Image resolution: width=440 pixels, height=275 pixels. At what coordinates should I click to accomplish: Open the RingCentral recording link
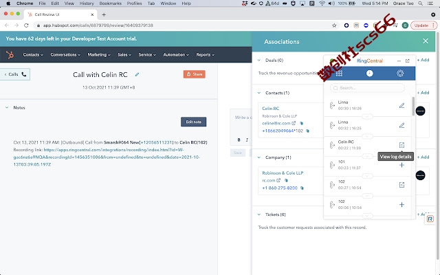click(107, 157)
